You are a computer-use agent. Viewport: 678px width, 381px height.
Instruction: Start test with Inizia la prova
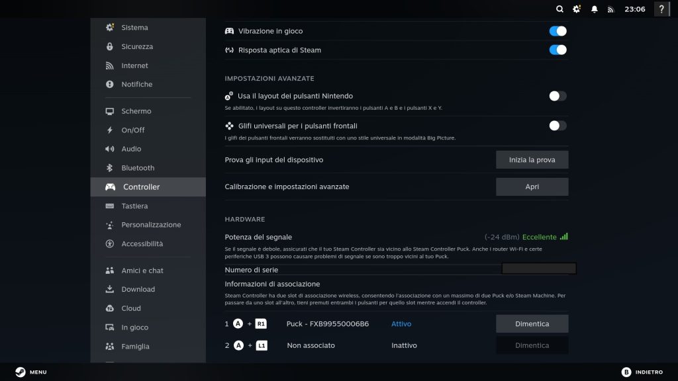[532, 160]
